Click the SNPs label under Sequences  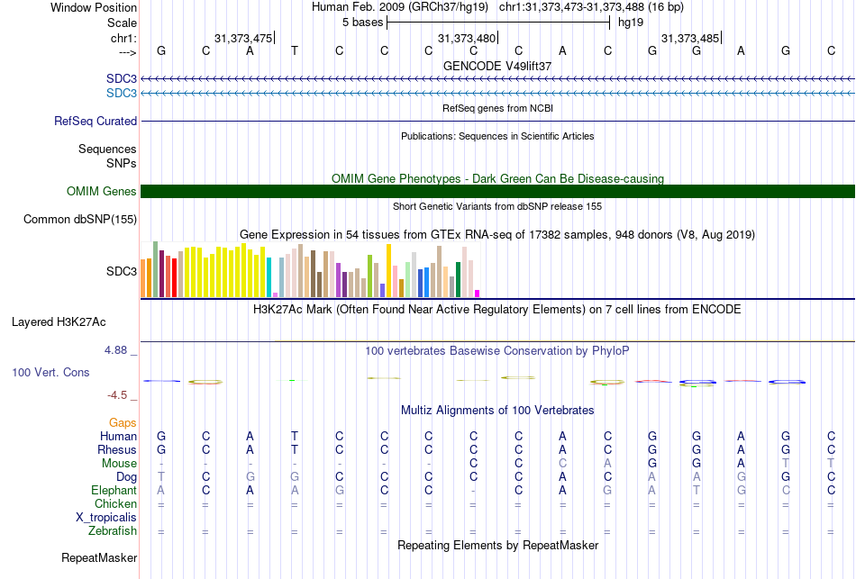click(122, 163)
